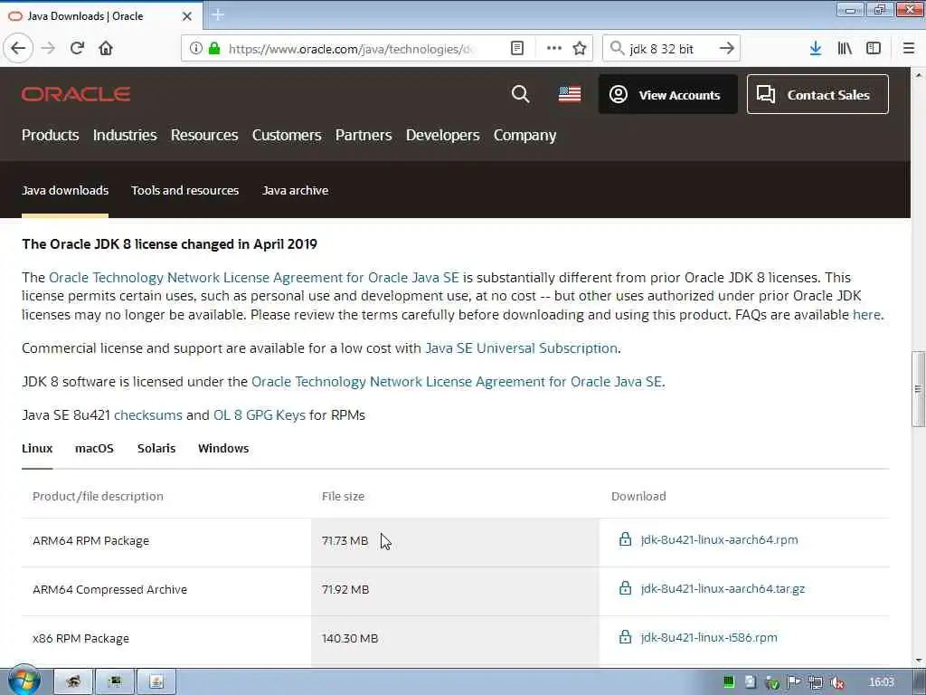
Task: Select the US flag country icon
Action: point(570,94)
